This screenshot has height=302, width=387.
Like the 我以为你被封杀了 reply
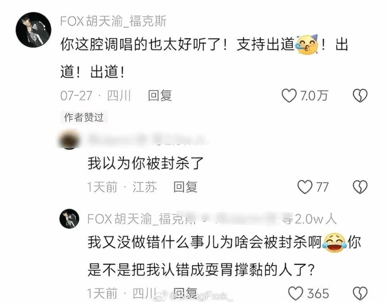tap(305, 187)
